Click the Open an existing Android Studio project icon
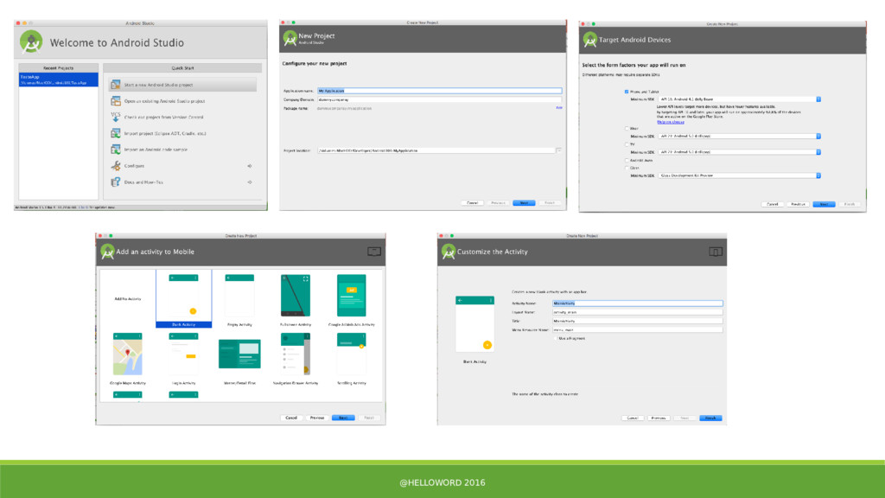Viewport: 885px width, 498px height. [116, 101]
